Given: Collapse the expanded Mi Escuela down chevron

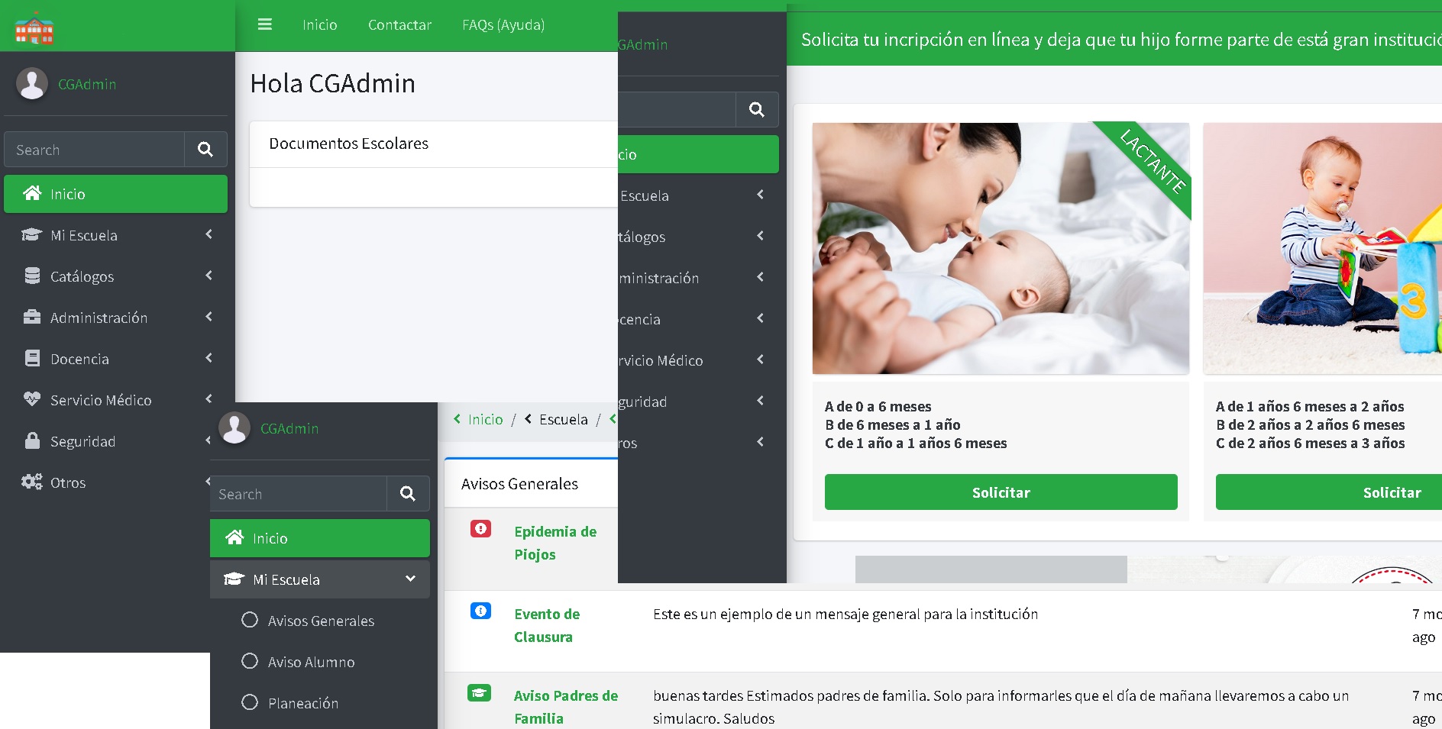Looking at the screenshot, I should (410, 579).
